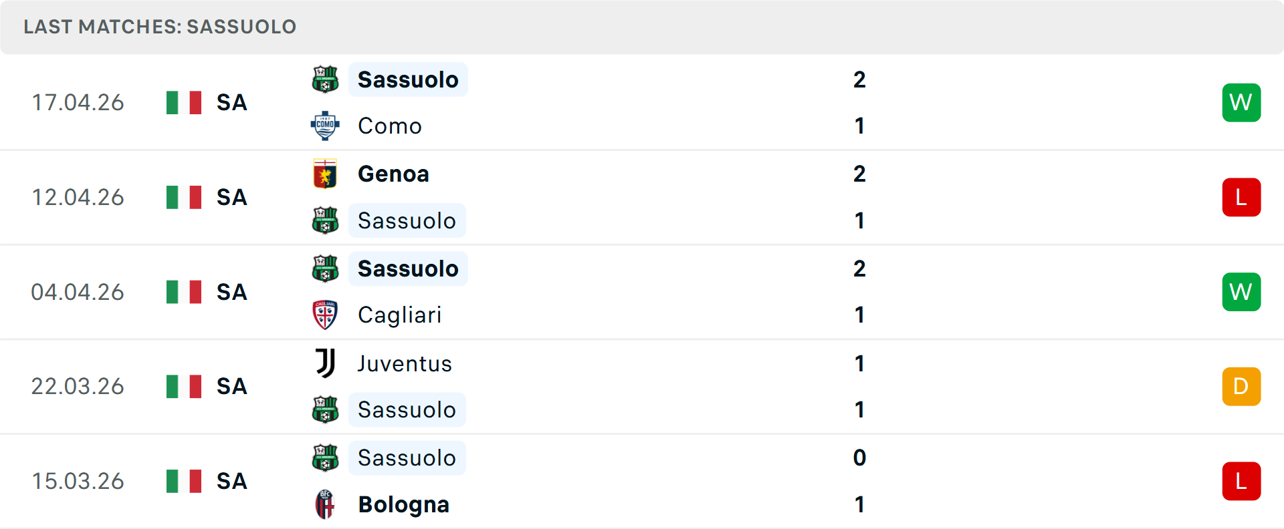
Task: Click the Juventus club badge
Action: (326, 364)
